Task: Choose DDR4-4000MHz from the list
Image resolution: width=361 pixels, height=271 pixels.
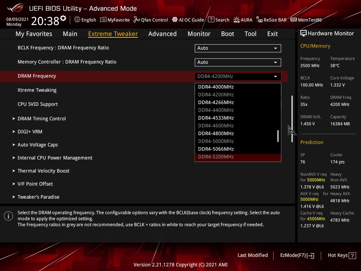Action: pyautogui.click(x=238, y=87)
